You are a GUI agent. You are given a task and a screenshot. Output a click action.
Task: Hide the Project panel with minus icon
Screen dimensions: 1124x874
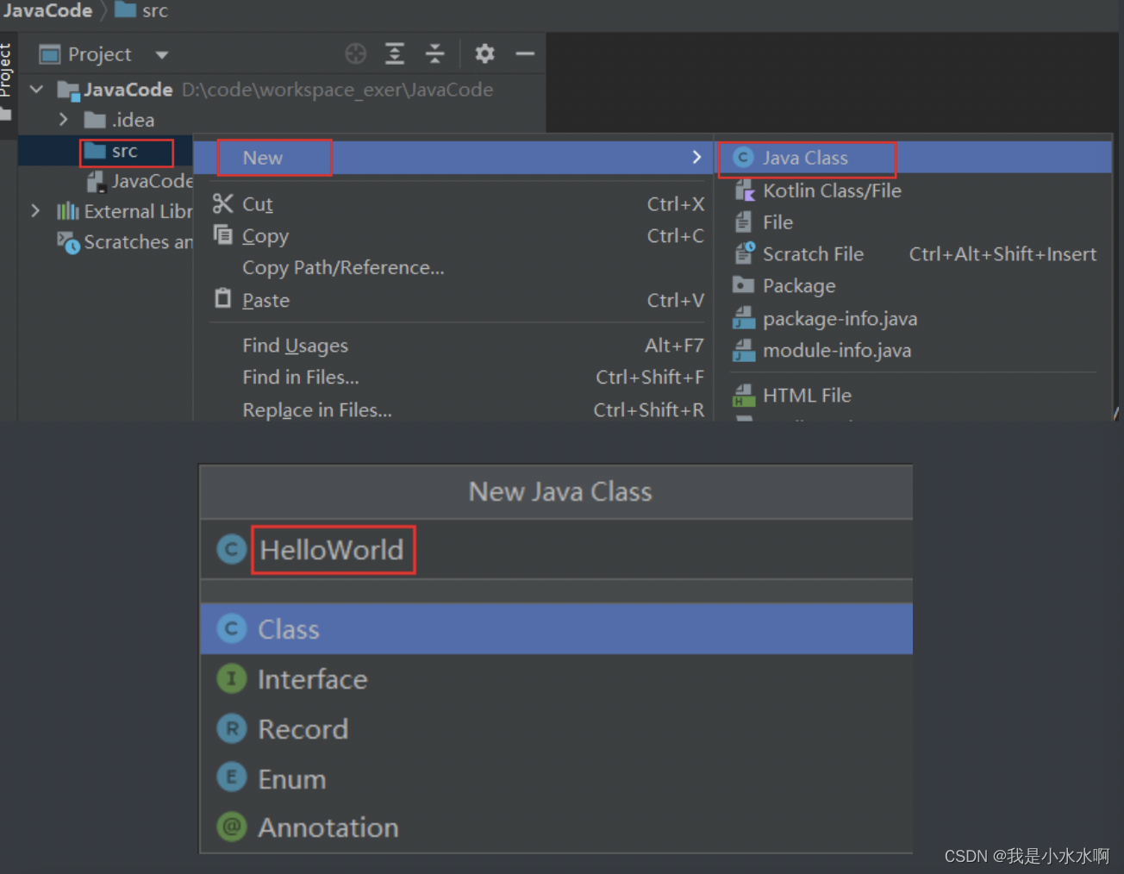(x=525, y=54)
